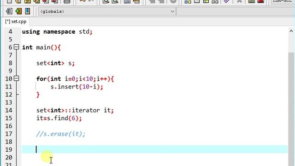Click the "it=s.find(6);" line

tap(59, 118)
